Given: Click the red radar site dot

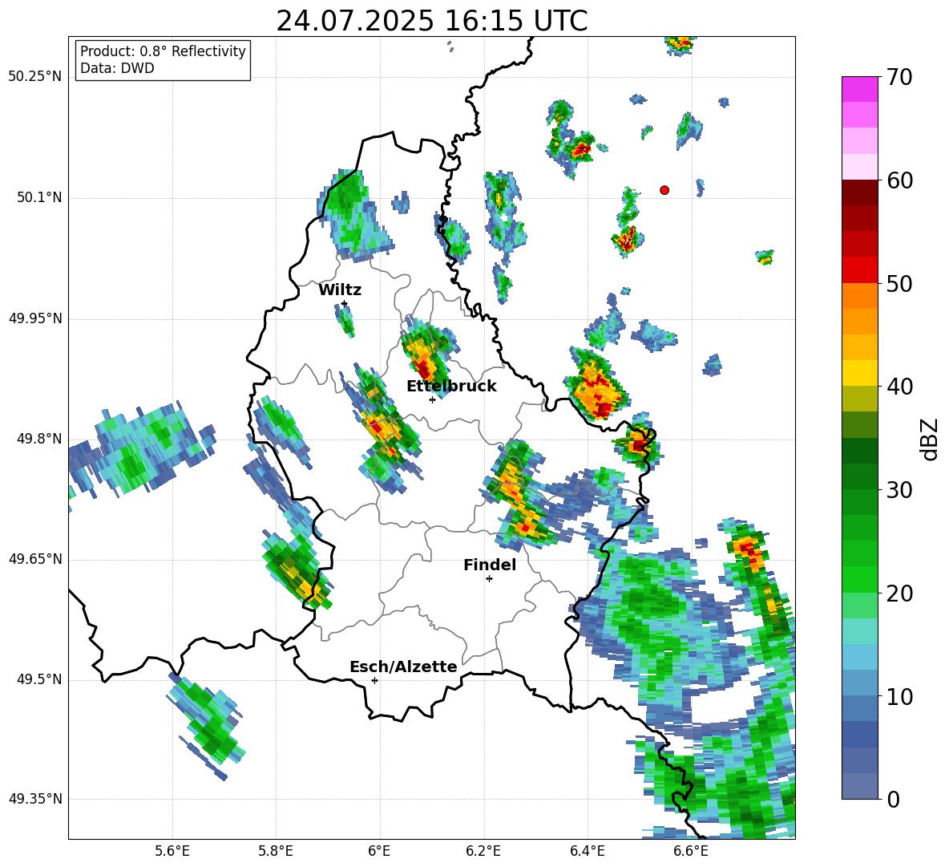Looking at the screenshot, I should 664,190.
